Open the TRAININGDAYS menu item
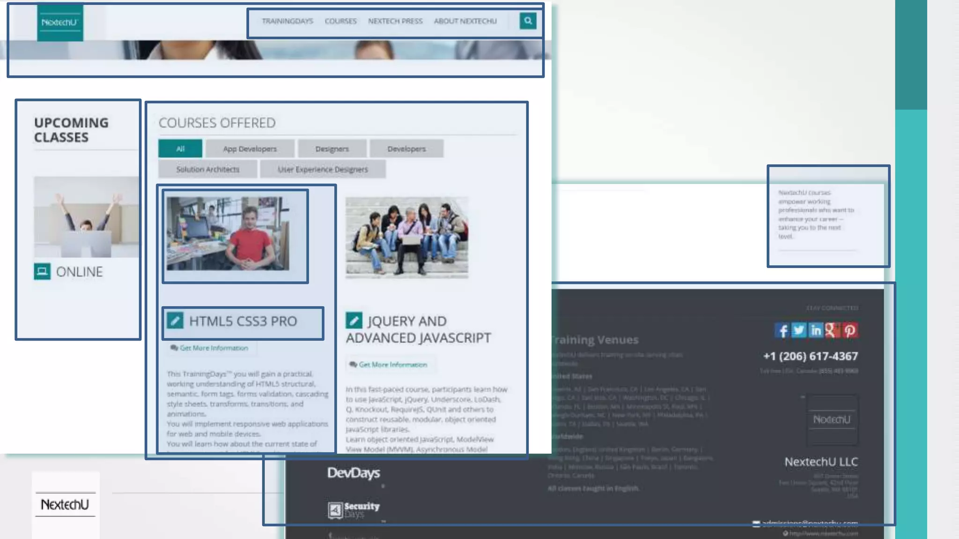The width and height of the screenshot is (959, 539). [x=287, y=21]
